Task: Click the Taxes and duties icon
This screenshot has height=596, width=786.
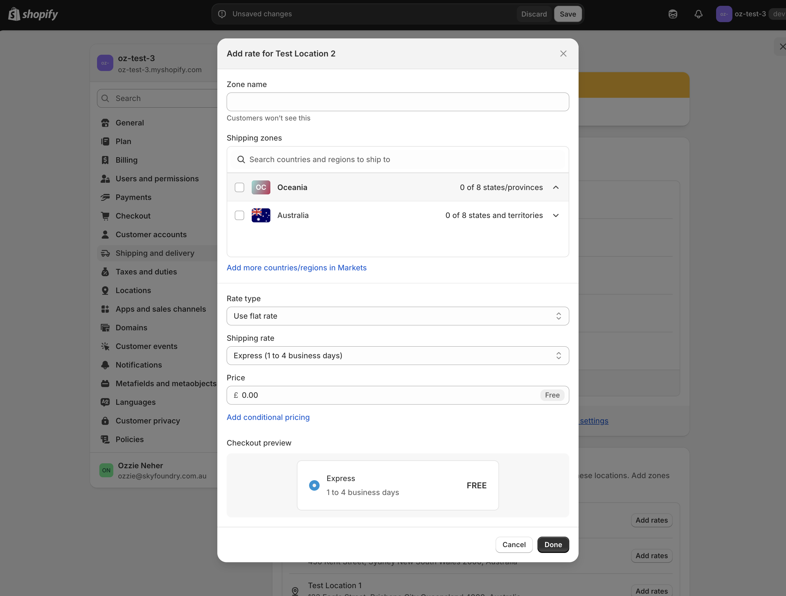Action: [x=105, y=272]
